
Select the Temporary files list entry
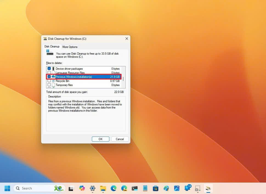coord(69,85)
